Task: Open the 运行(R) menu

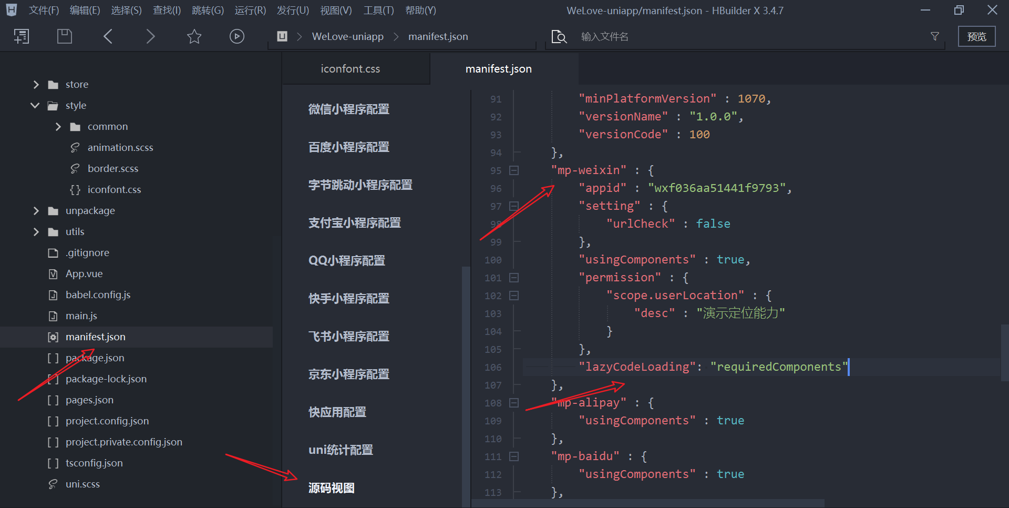Action: click(250, 11)
